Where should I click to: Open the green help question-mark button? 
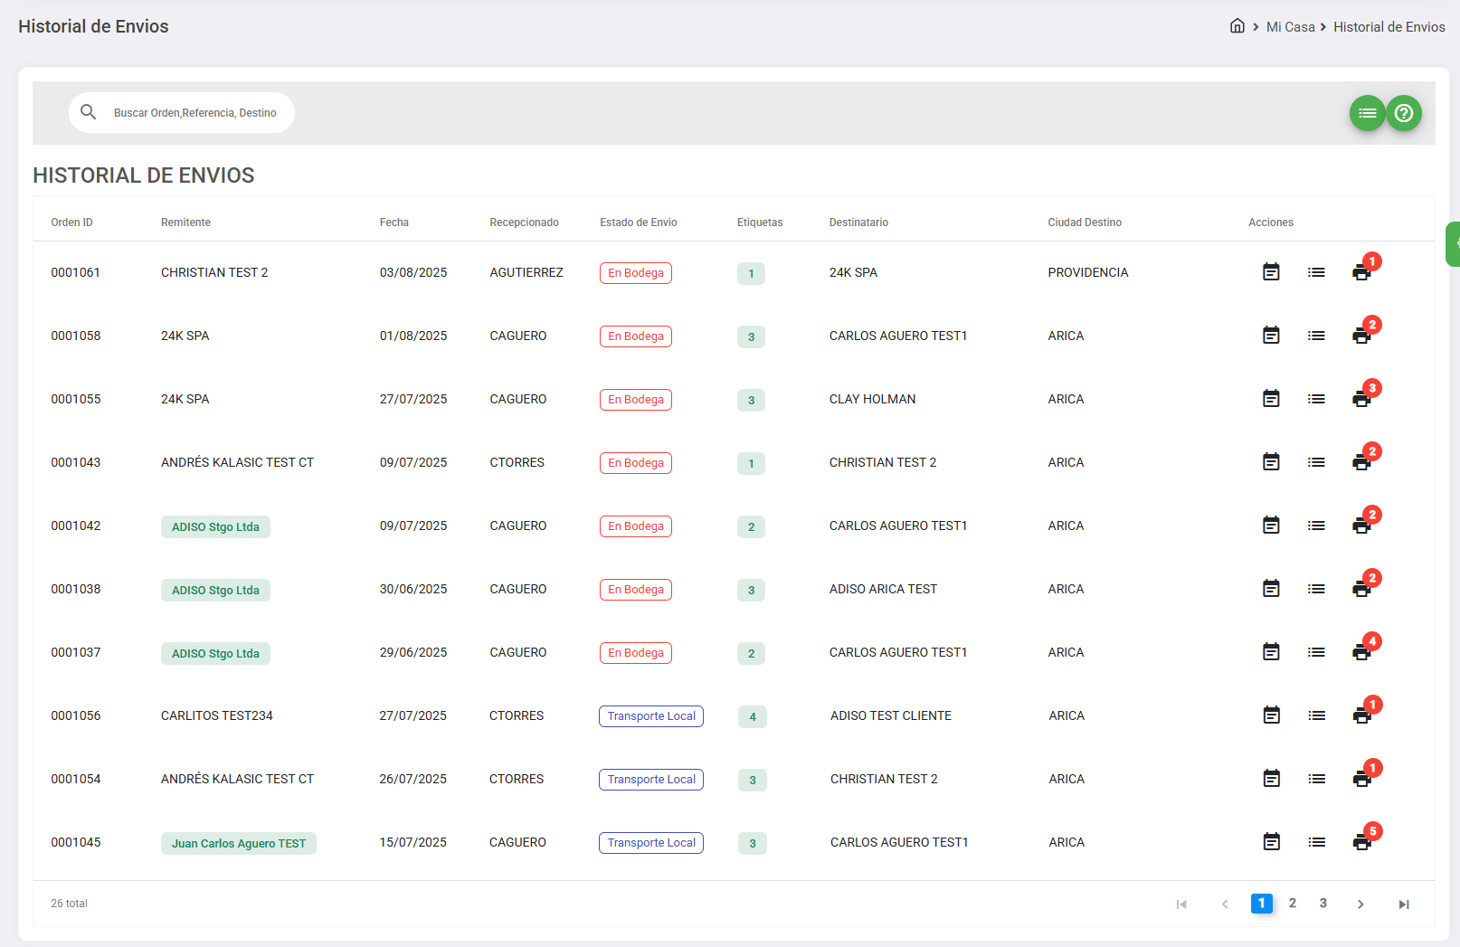click(x=1404, y=113)
